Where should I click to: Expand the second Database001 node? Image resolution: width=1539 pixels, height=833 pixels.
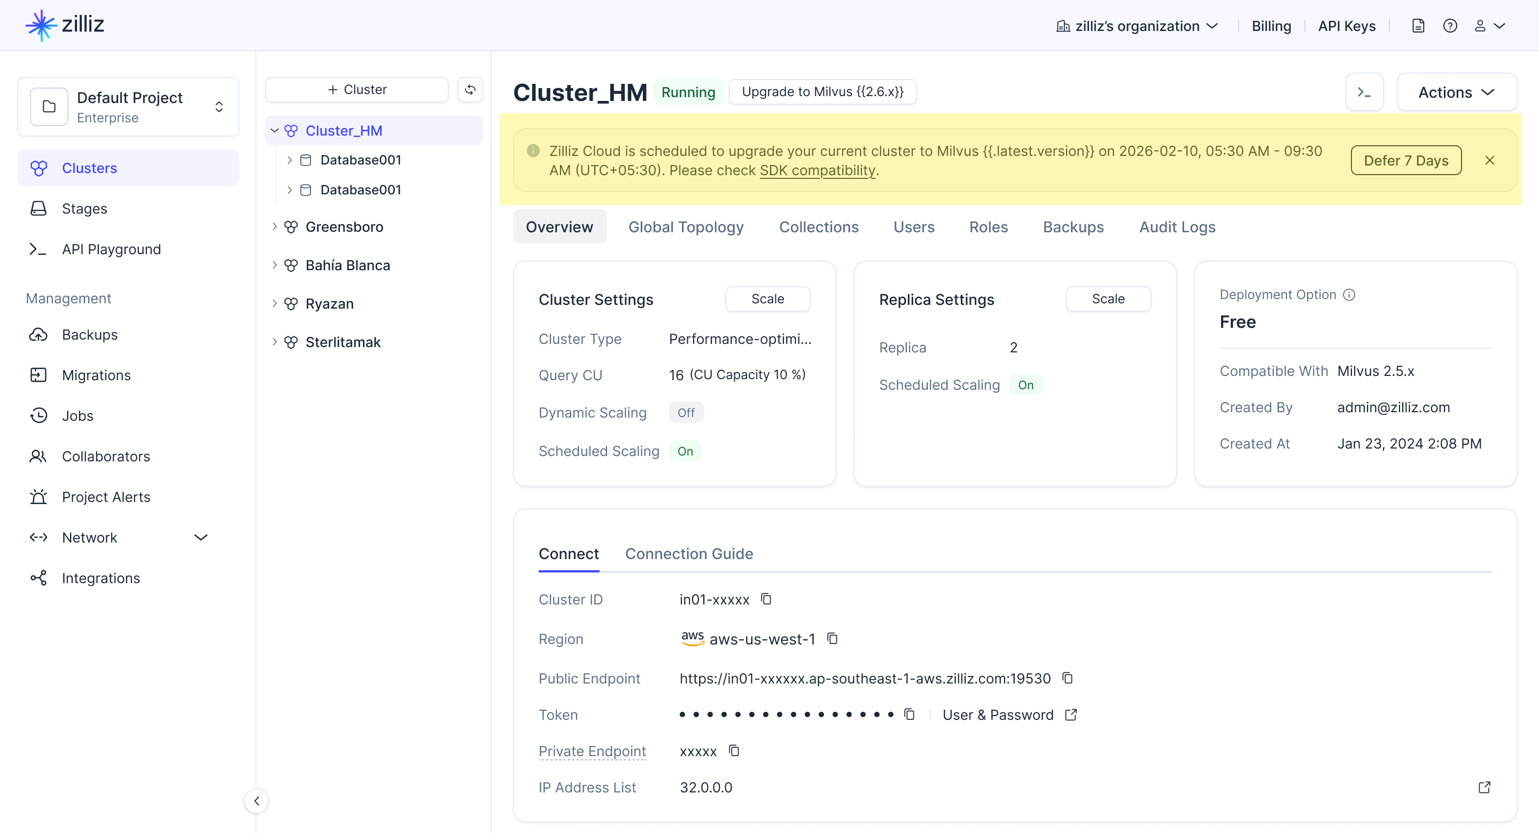click(x=289, y=190)
